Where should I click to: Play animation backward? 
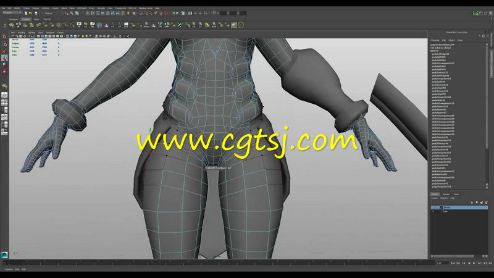[469, 263]
